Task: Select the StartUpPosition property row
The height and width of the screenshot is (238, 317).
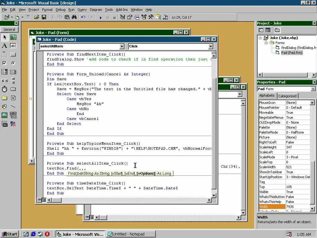Action: (x=284, y=177)
